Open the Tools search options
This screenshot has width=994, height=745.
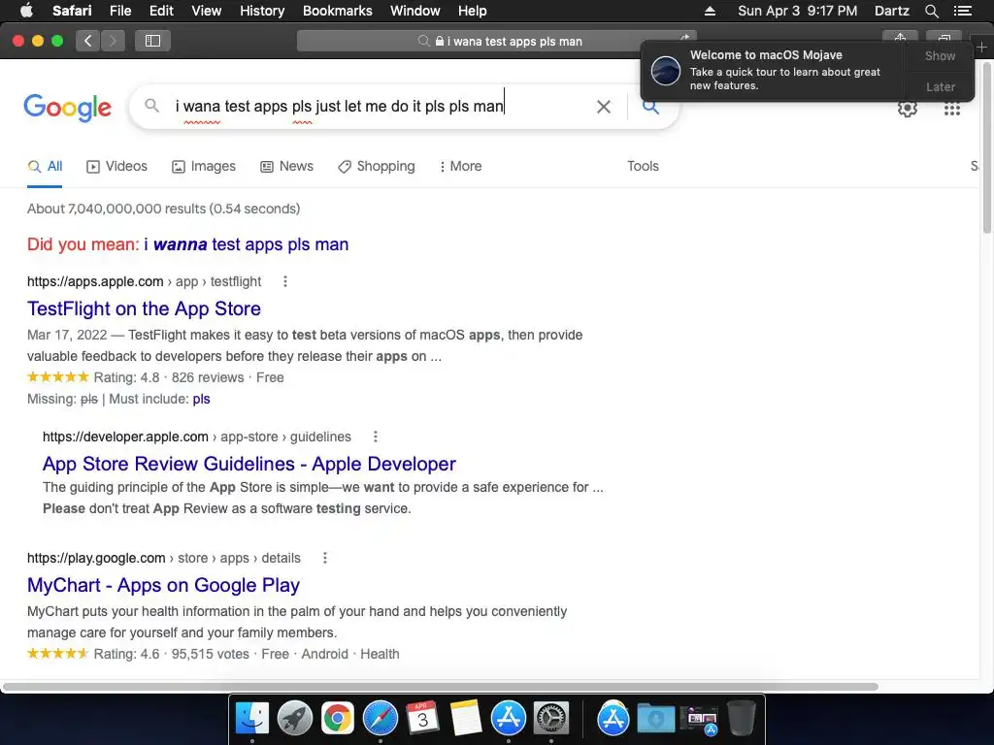coord(643,166)
